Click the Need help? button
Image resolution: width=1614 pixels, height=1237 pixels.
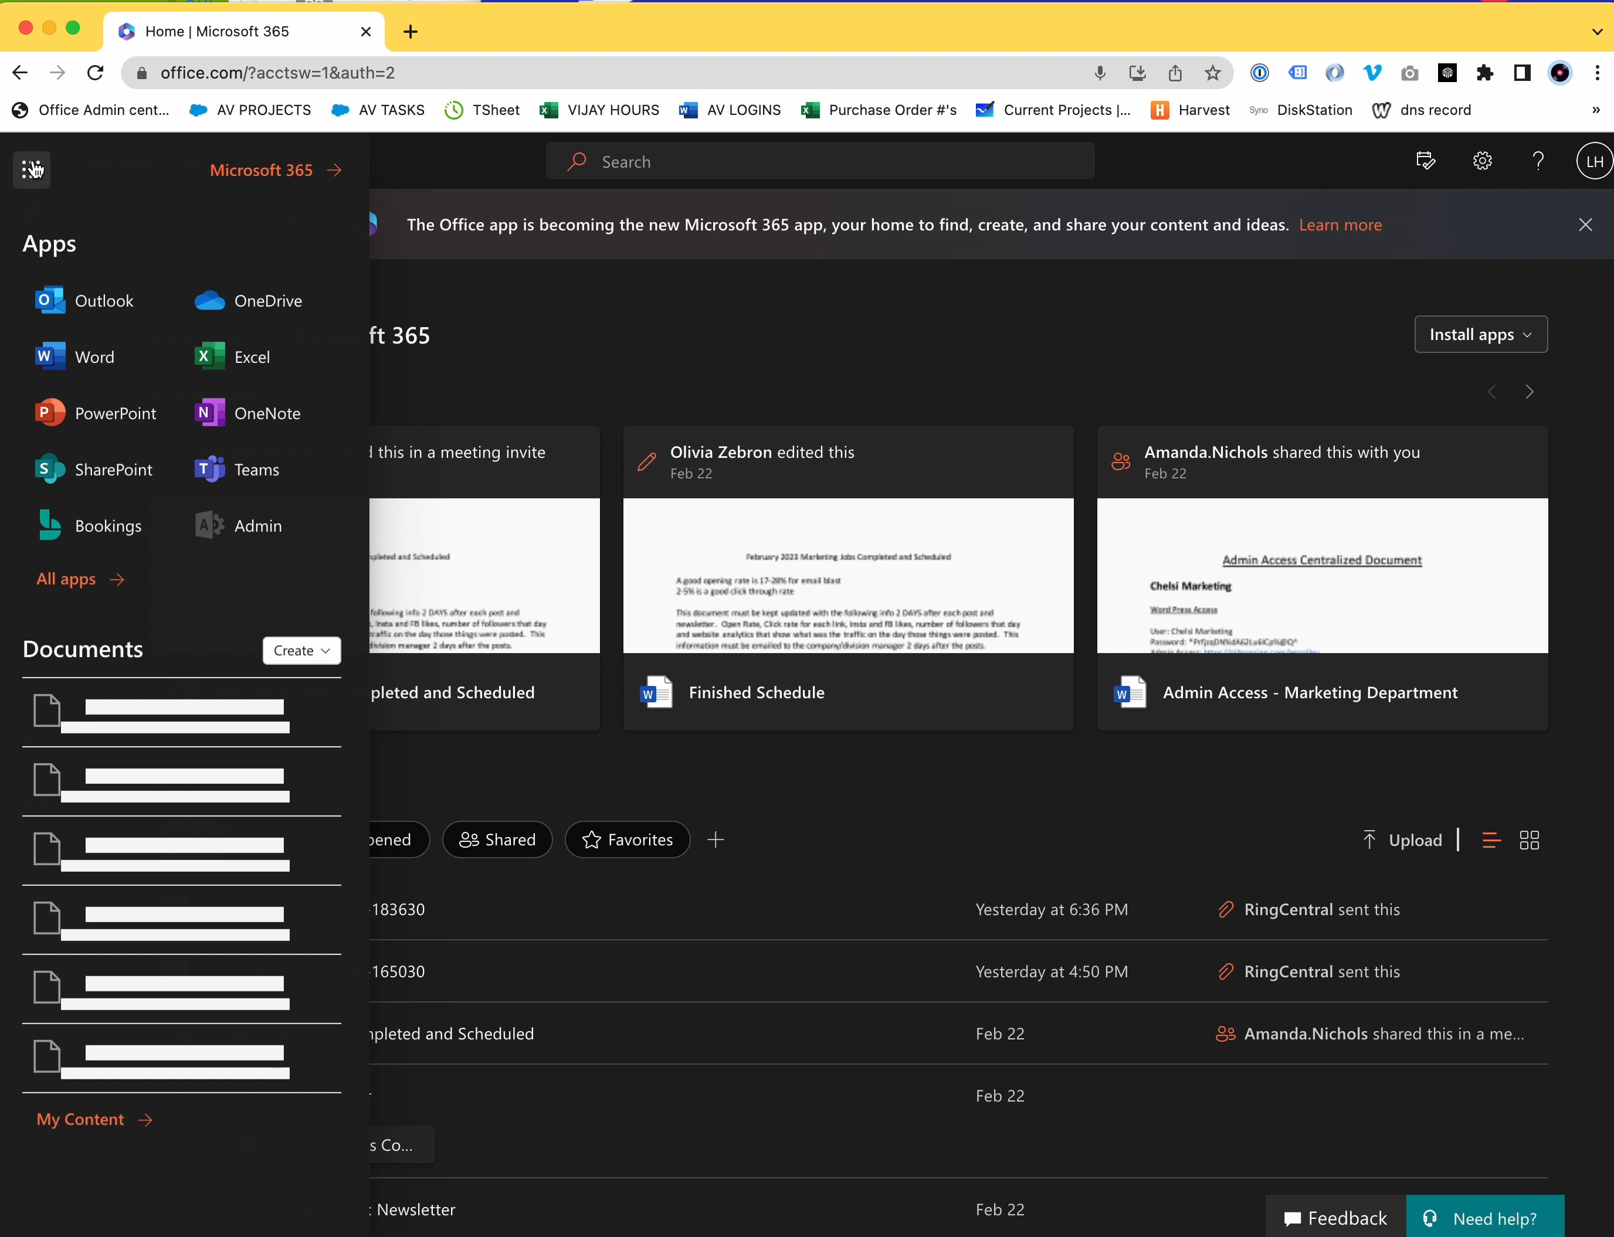tap(1485, 1218)
